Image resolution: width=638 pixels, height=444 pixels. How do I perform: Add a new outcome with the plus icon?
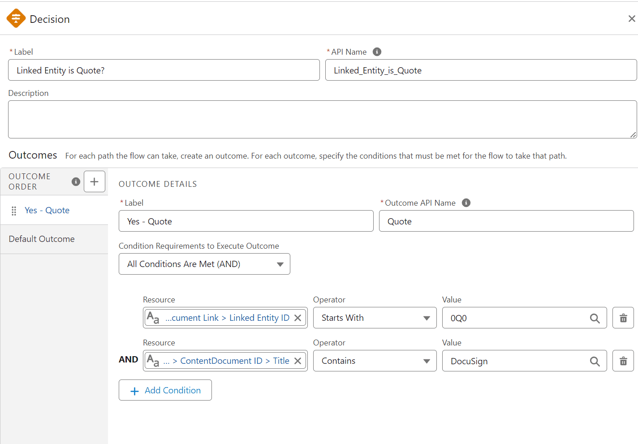click(95, 181)
